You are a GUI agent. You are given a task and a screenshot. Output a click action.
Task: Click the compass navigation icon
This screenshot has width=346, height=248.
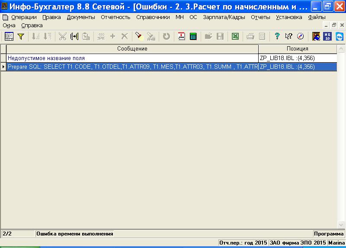[300, 37]
